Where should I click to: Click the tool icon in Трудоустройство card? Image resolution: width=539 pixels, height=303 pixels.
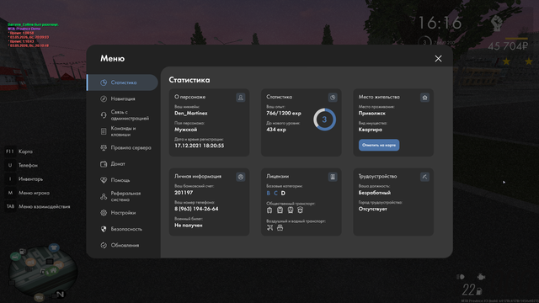[x=424, y=177]
